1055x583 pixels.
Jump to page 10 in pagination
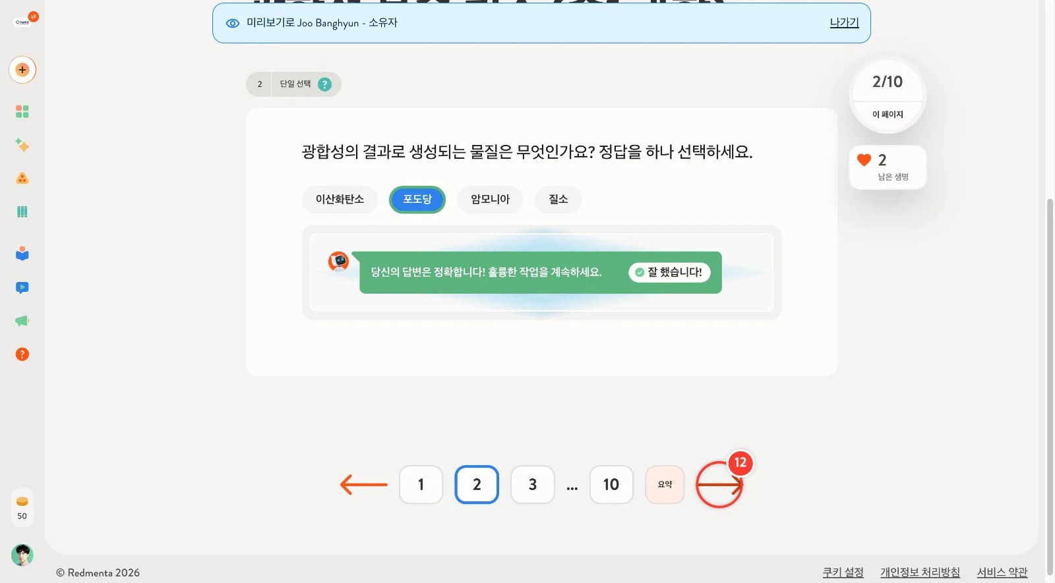coord(611,485)
